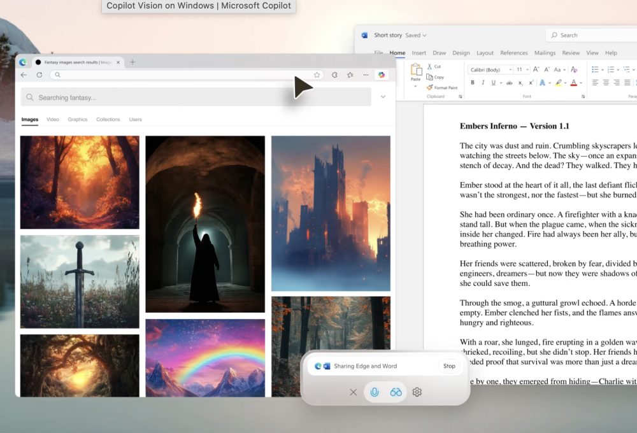
Task: Open the Layout ribbon tab
Action: coord(485,53)
